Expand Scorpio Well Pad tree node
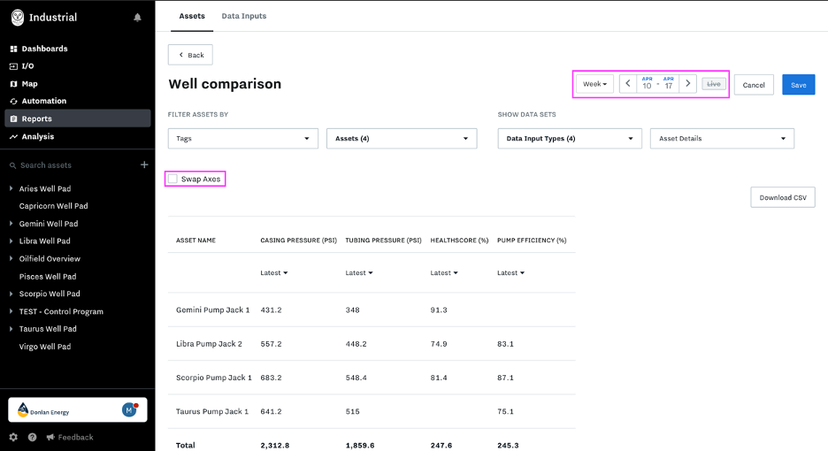Viewport: 828px width, 451px height. 11,294
